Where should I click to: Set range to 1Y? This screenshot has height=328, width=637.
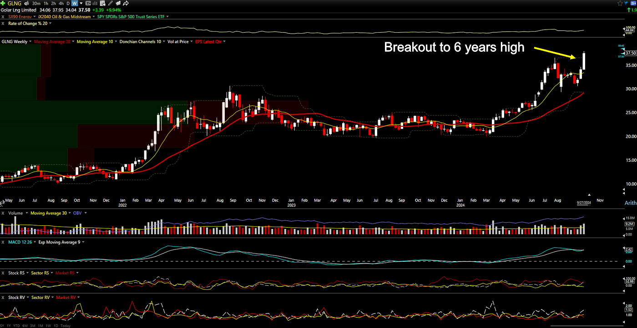coord(9,326)
